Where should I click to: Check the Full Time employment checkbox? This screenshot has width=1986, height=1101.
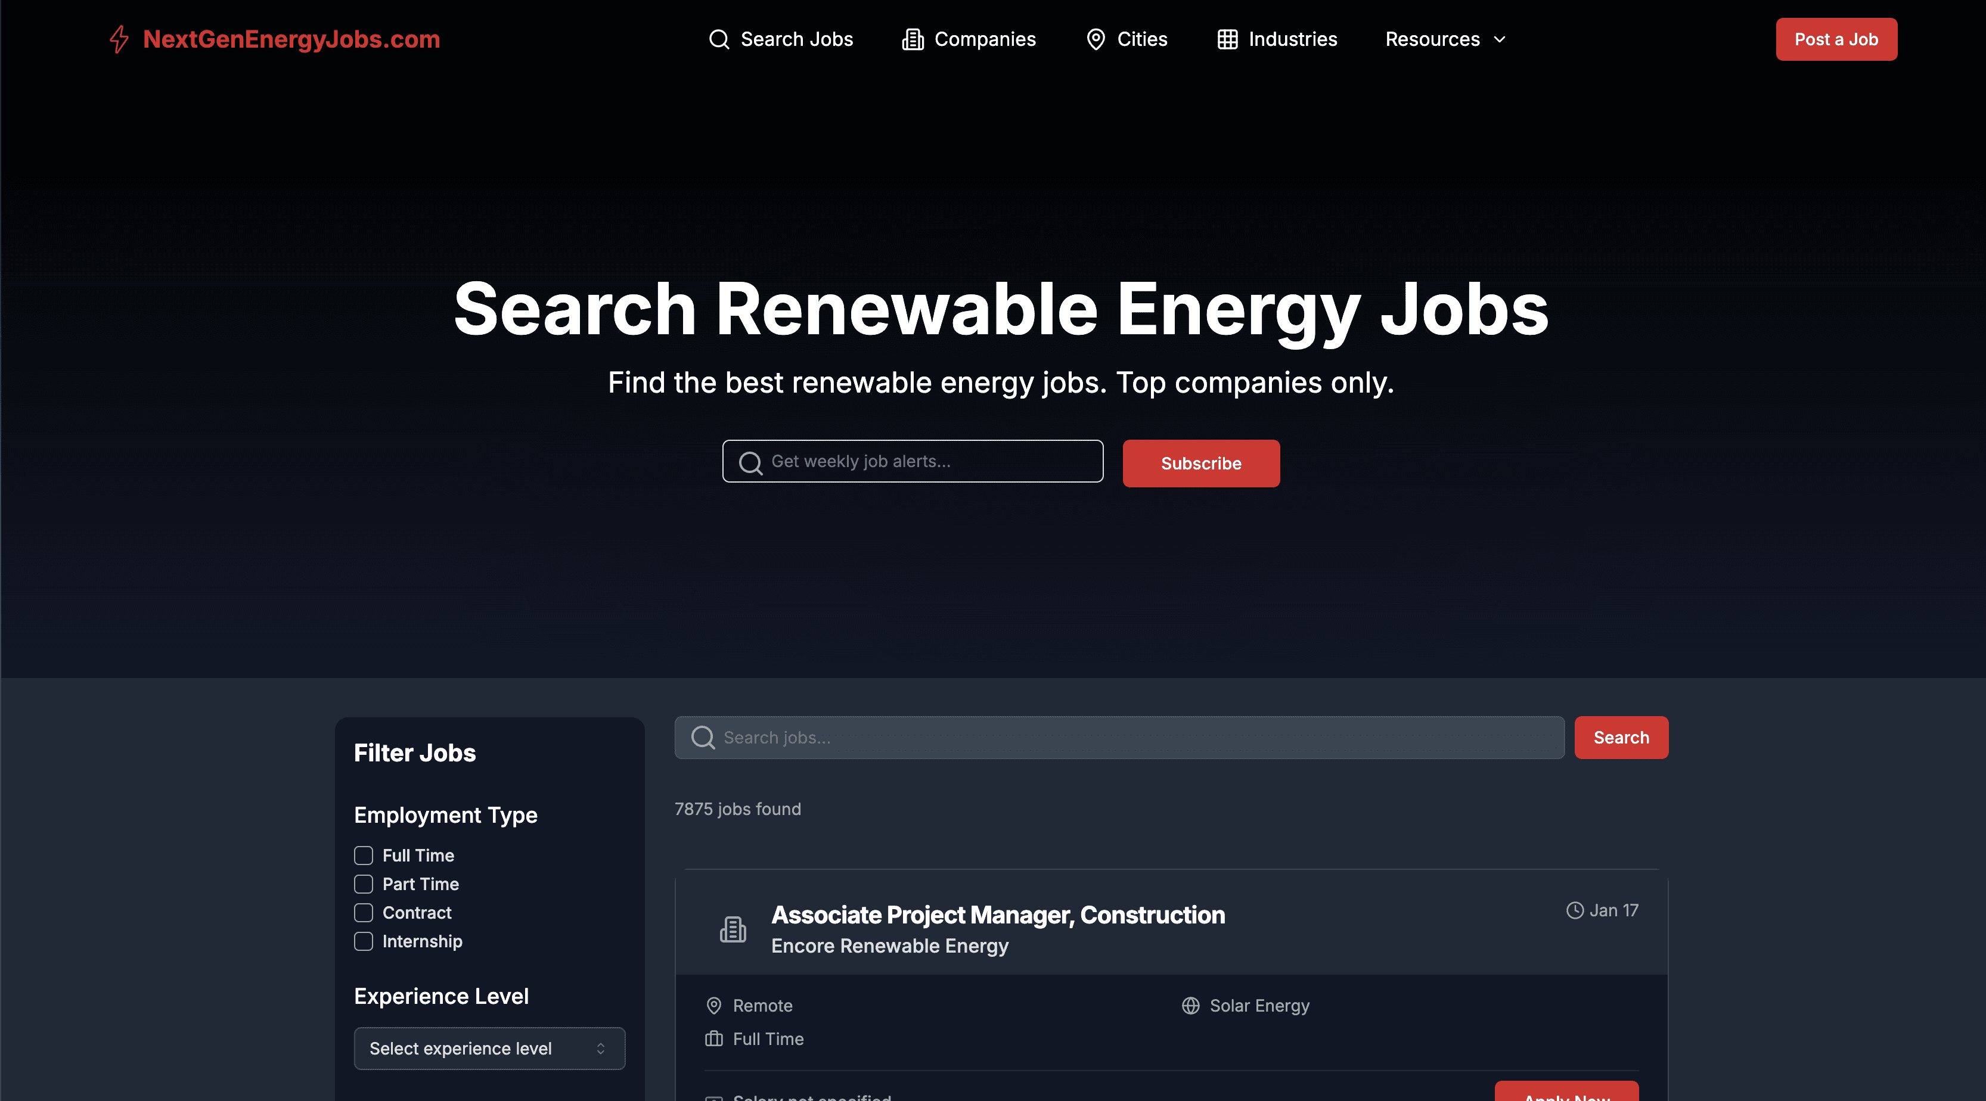pos(363,855)
